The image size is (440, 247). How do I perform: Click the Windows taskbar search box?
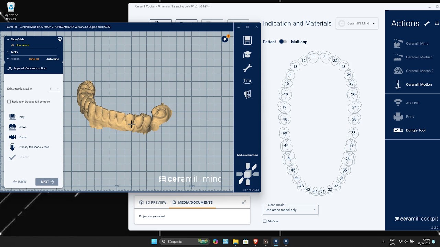(185, 242)
